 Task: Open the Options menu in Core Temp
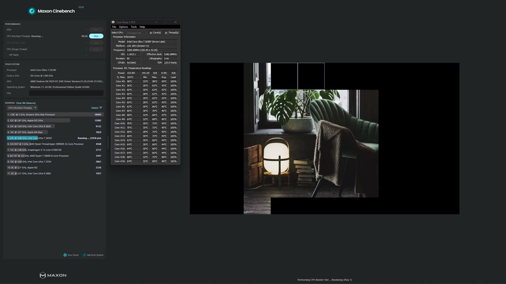[123, 27]
